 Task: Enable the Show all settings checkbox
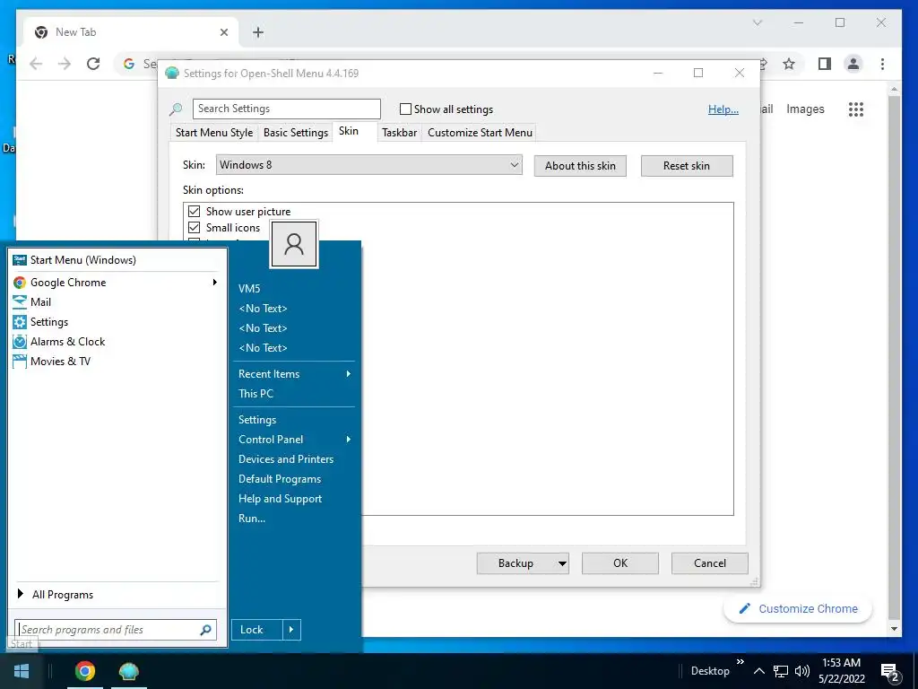(405, 109)
